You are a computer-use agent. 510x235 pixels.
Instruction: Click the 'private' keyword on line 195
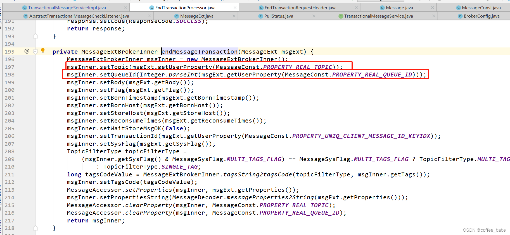click(65, 52)
